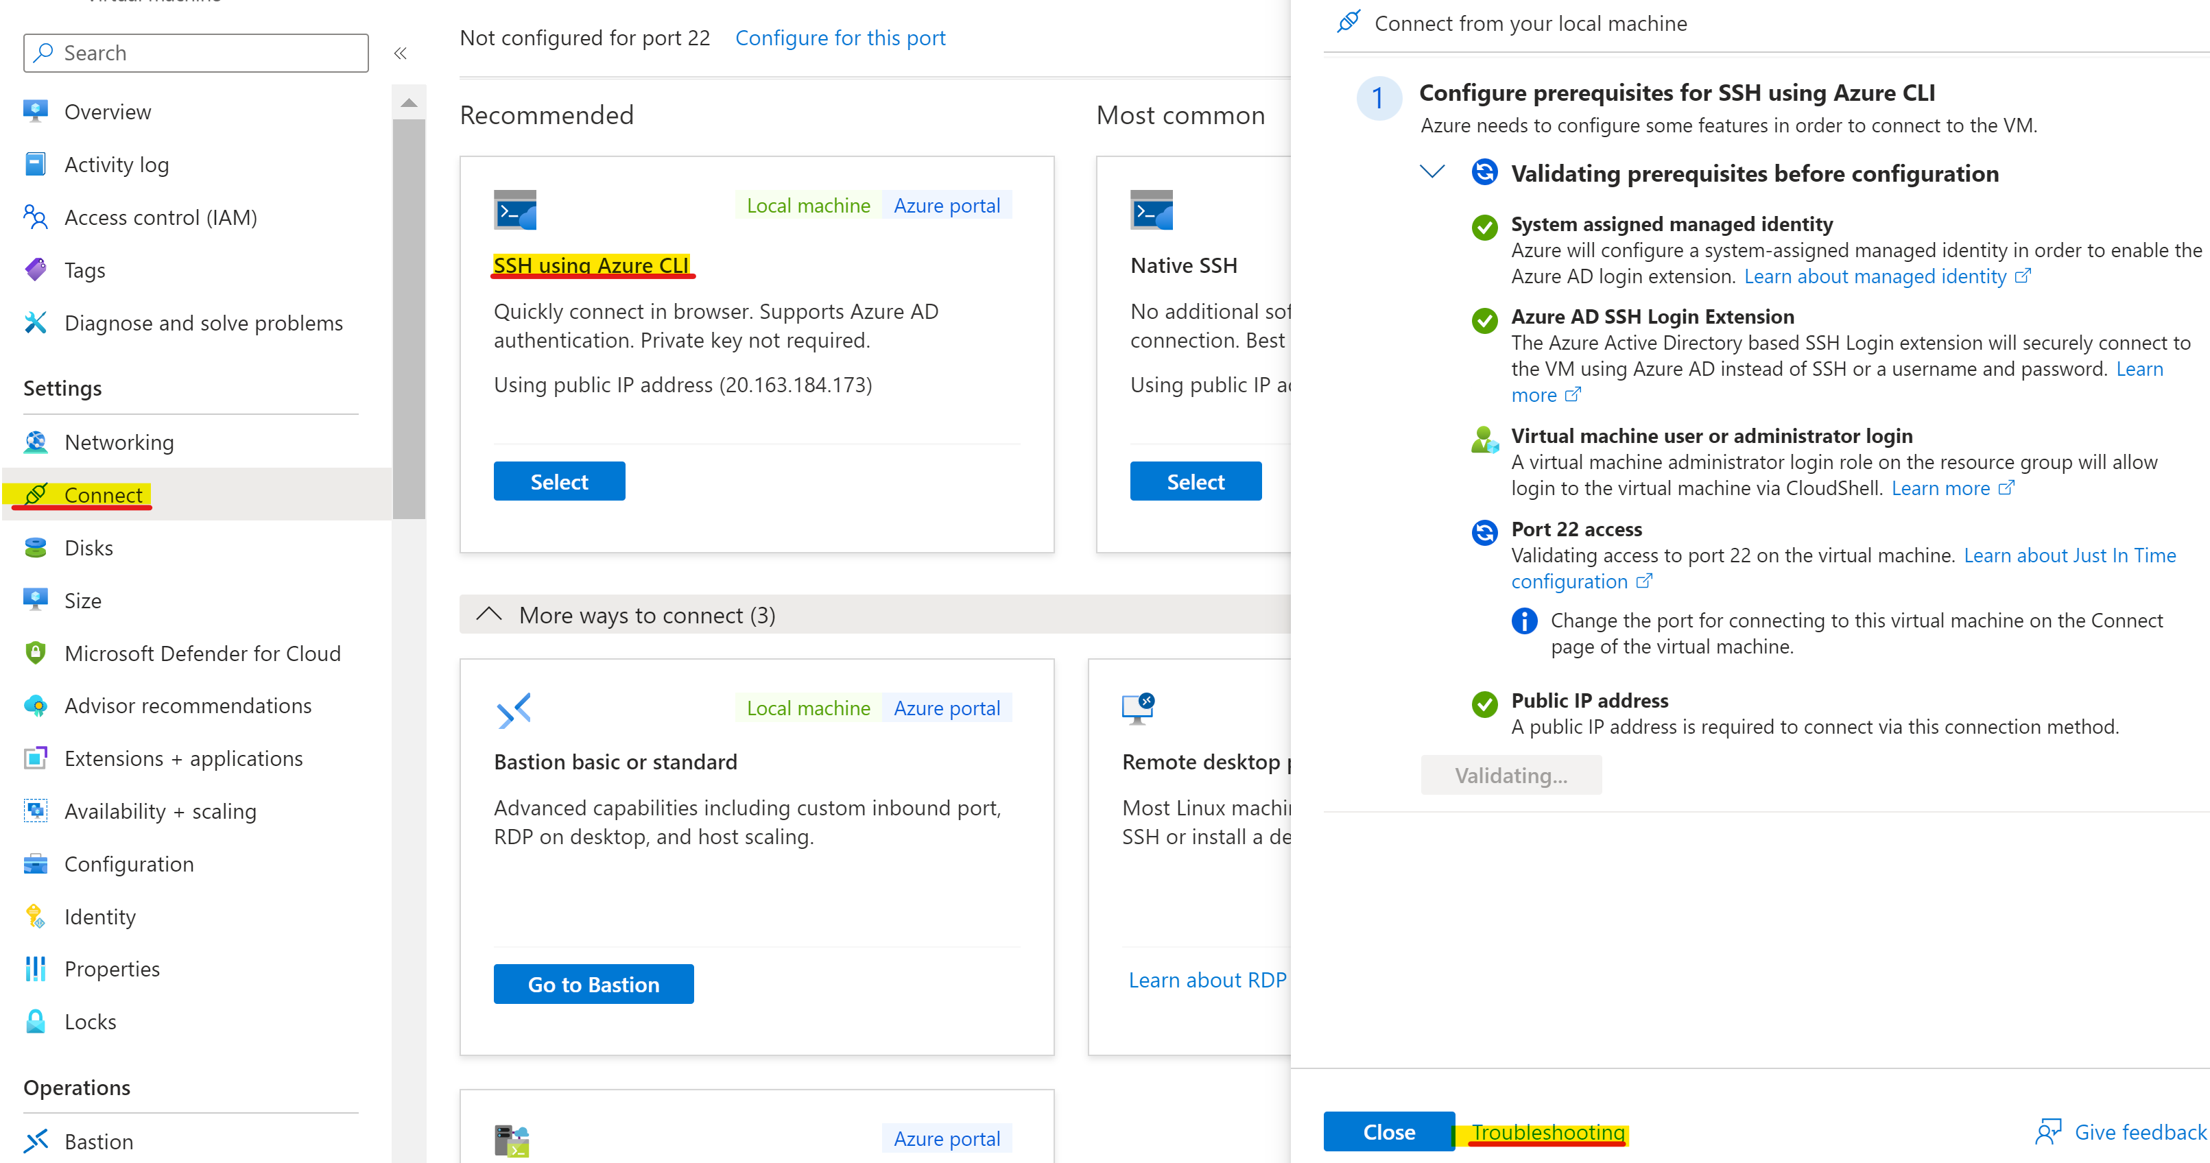Click Give feedback link

click(x=2139, y=1131)
